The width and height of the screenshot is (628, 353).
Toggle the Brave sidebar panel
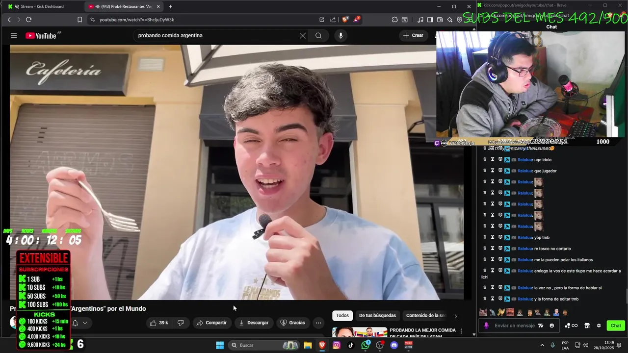pos(430,20)
